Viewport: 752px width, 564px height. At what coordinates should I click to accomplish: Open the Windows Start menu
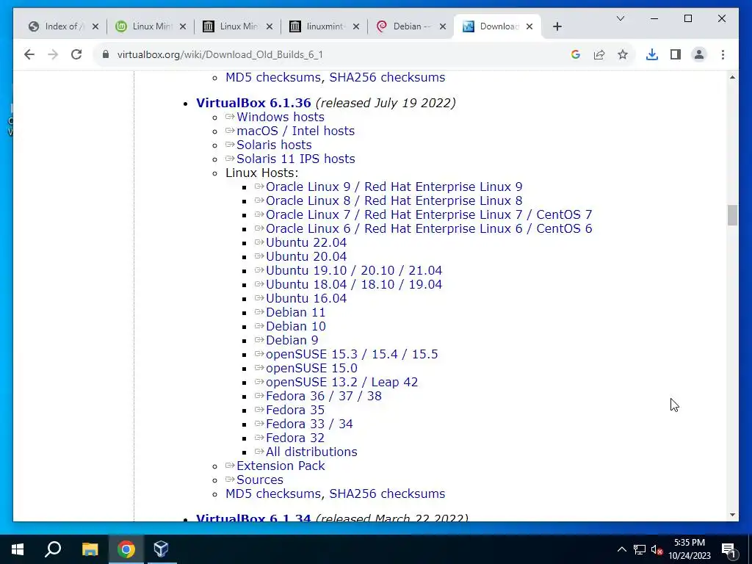pos(18,549)
